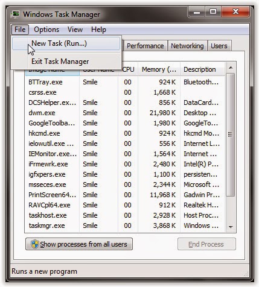
Task: Select the BTTray.exe process row
Action: [125, 82]
